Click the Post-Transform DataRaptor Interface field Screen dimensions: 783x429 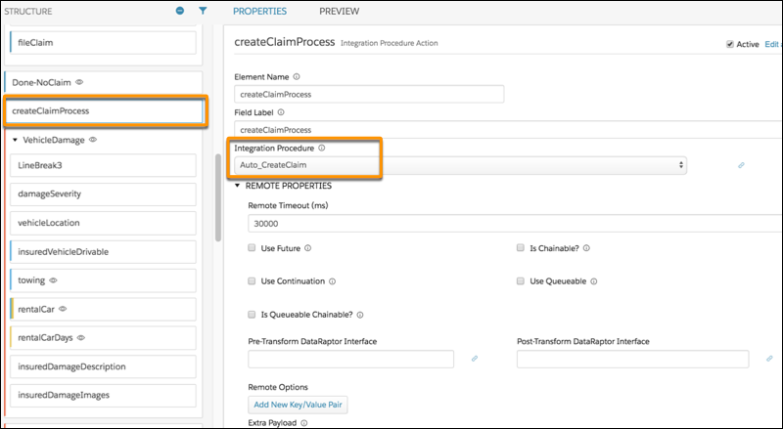632,360
